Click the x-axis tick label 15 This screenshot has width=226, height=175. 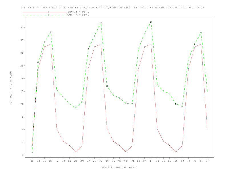(63, 161)
